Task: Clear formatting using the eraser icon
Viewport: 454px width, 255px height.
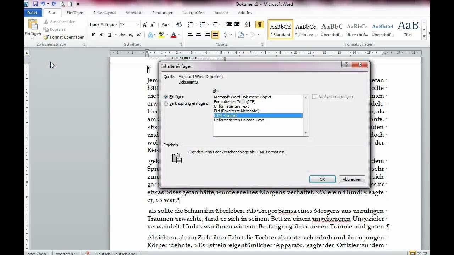Action: point(179,24)
